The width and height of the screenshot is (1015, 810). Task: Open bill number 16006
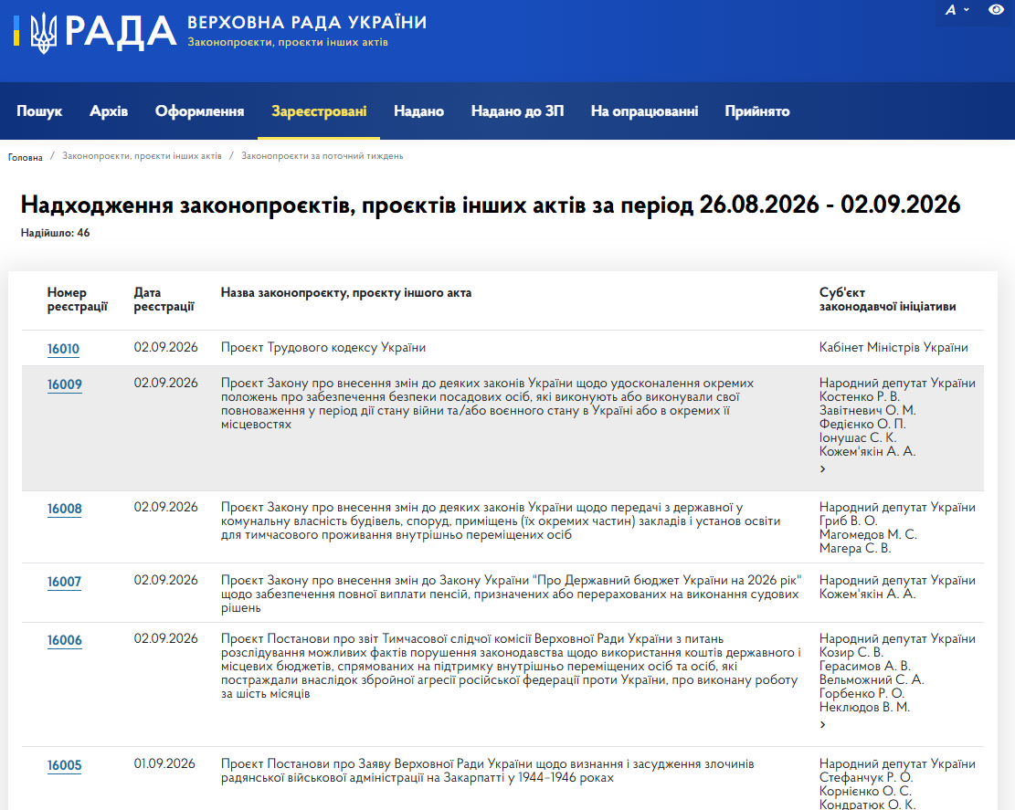65,640
